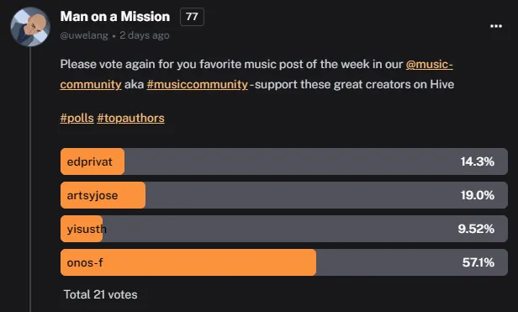Click the 14.3% result label
This screenshot has width=518, height=312.
tap(478, 161)
